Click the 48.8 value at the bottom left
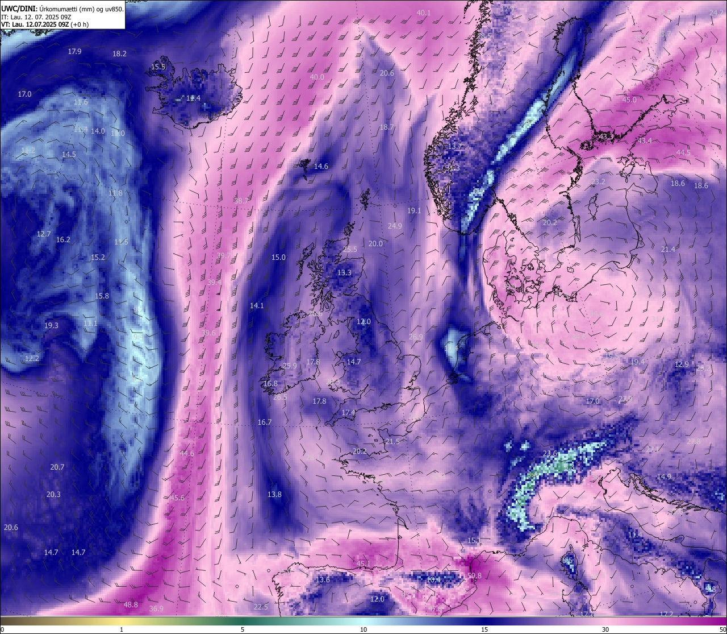 (x=131, y=604)
